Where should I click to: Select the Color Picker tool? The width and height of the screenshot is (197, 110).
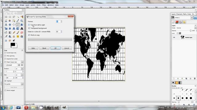18,21
